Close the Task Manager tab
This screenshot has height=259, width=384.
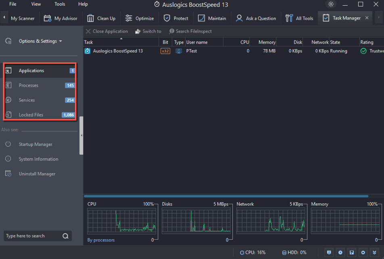367,18
